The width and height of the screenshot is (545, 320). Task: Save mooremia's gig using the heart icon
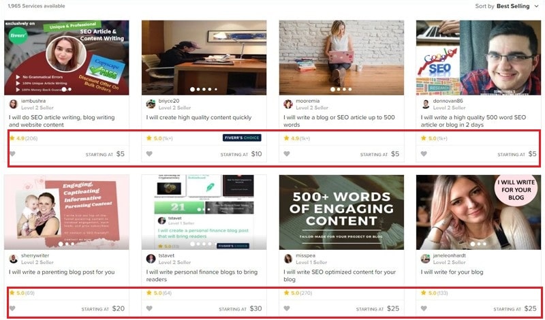287,154
